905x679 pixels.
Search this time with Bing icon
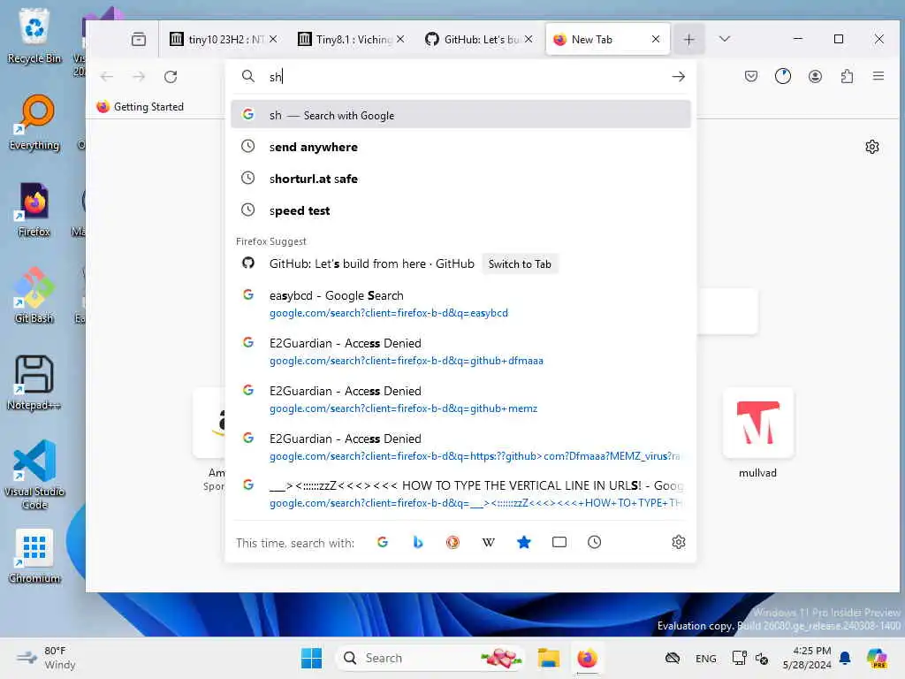[418, 542]
